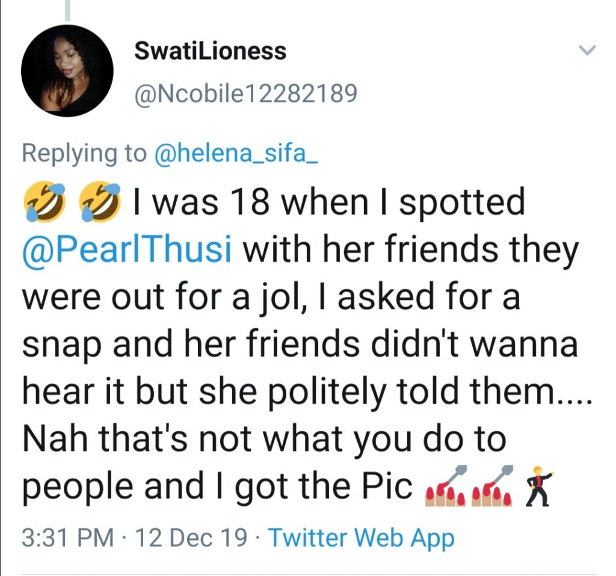Click the 12 Dec 19 date
This screenshot has height=576, width=616.
(x=191, y=538)
